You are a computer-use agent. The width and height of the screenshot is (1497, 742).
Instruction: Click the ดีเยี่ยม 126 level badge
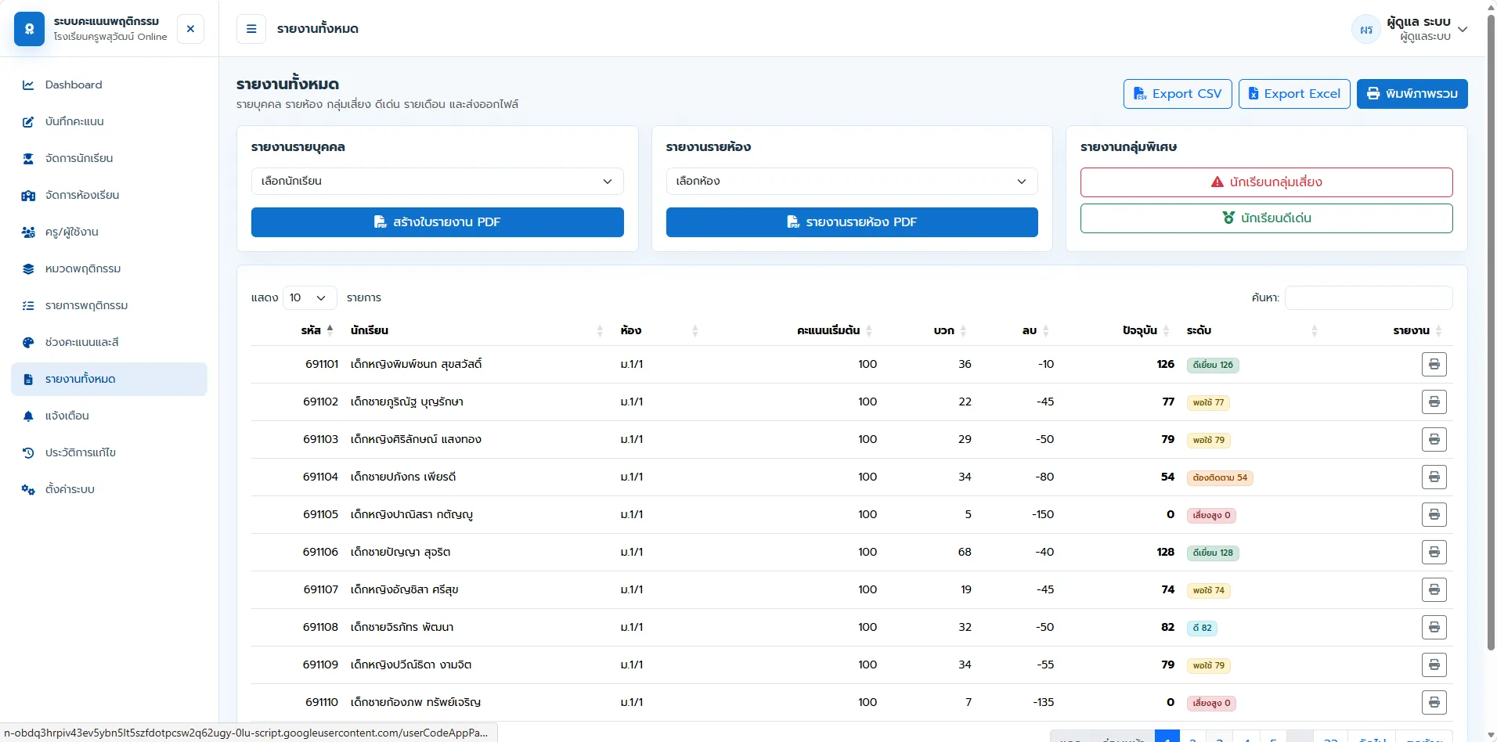pyautogui.click(x=1213, y=365)
